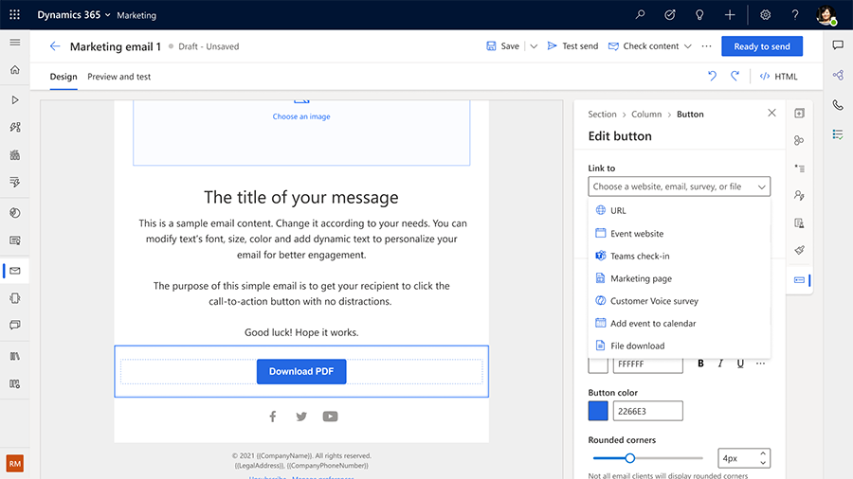Image resolution: width=853 pixels, height=479 pixels.
Task: Click the YouTube icon in email footer
Action: pos(330,417)
